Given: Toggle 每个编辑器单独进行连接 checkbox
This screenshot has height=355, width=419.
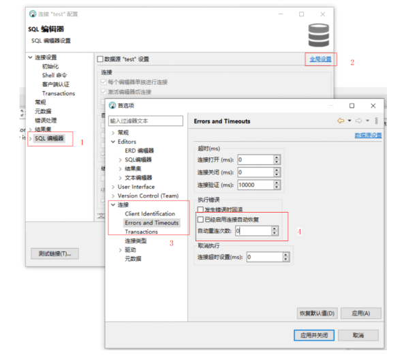Looking at the screenshot, I should (104, 82).
